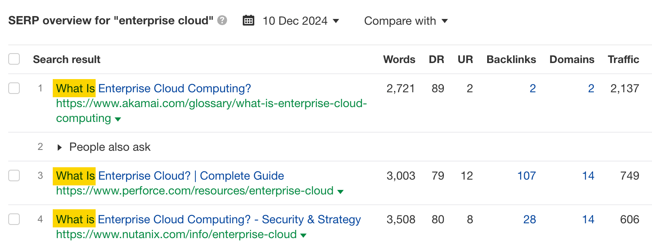Image resolution: width=652 pixels, height=248 pixels.
Task: Check the checkbox for the Akamai result
Action: (14, 88)
